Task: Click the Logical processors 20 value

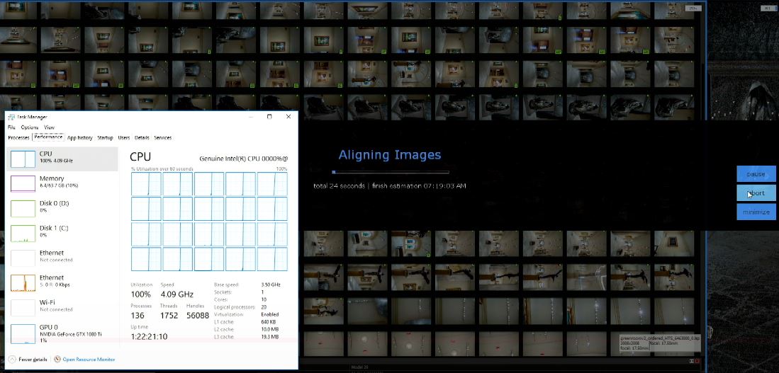Action: [x=264, y=307]
